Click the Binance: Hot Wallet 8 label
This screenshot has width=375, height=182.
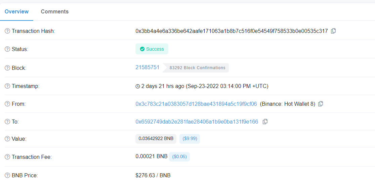tap(288, 104)
